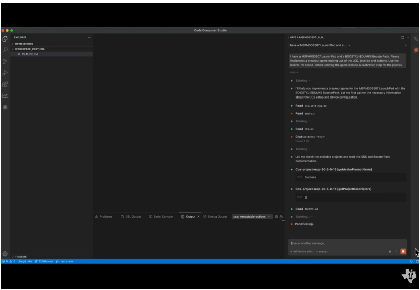Viewport: 420px width, 290px height.
Task: Open the Extensions view
Action: coord(5,84)
